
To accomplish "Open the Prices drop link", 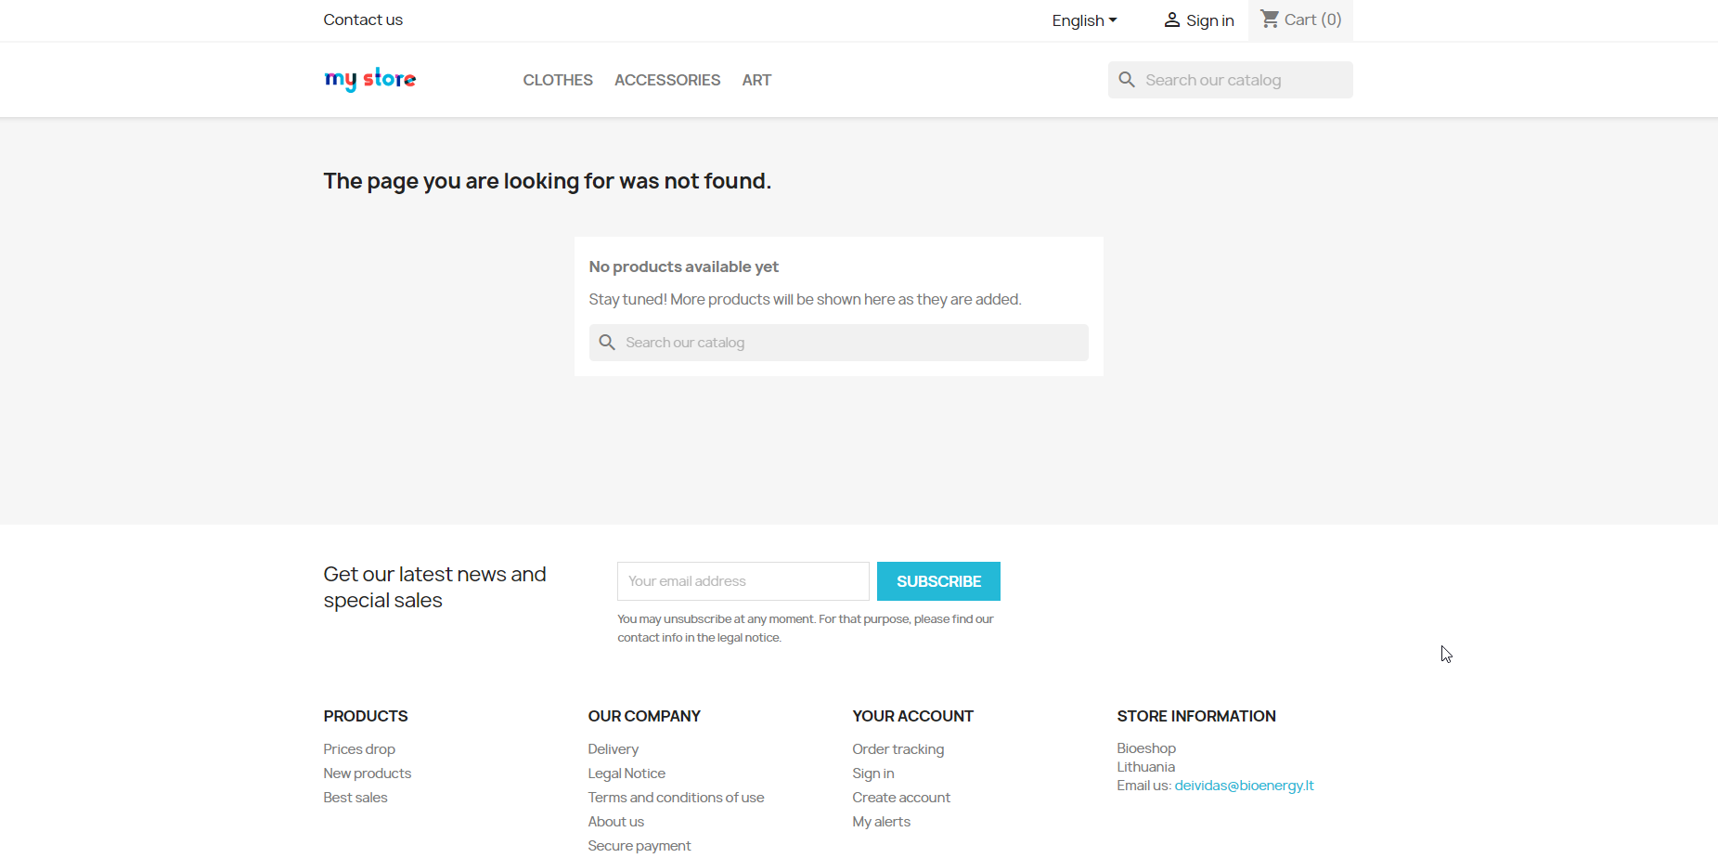I will point(359,749).
